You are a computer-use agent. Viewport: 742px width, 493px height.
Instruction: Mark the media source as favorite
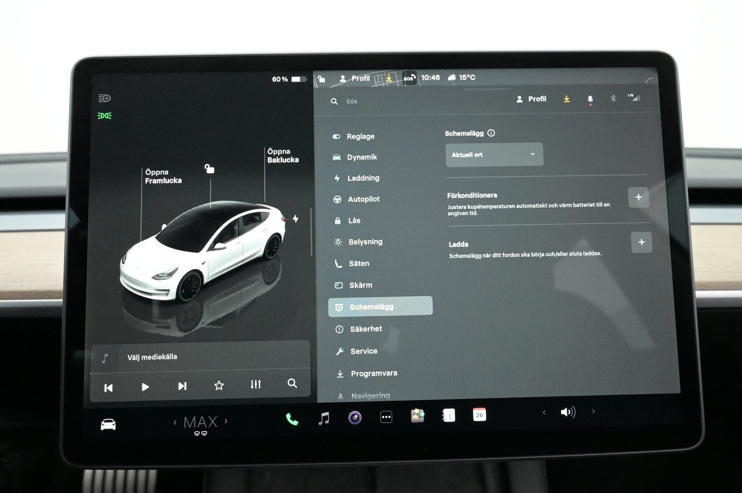[x=219, y=385]
